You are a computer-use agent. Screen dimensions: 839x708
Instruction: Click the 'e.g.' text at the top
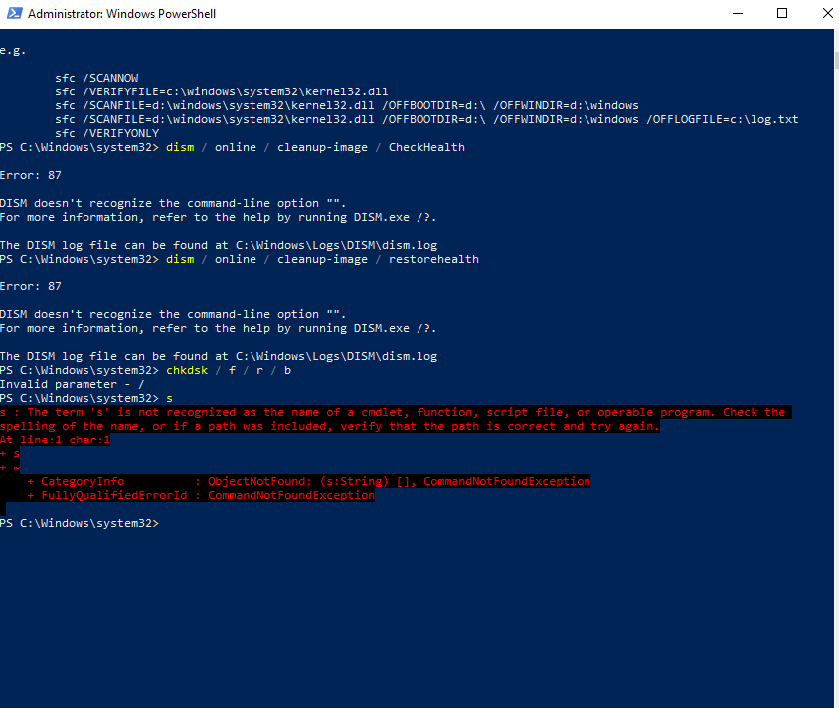tap(13, 51)
